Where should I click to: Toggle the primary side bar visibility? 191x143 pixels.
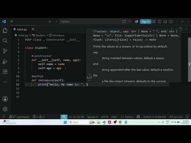[x=159, y=21]
